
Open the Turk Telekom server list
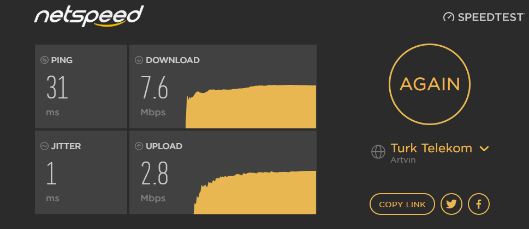431,148
